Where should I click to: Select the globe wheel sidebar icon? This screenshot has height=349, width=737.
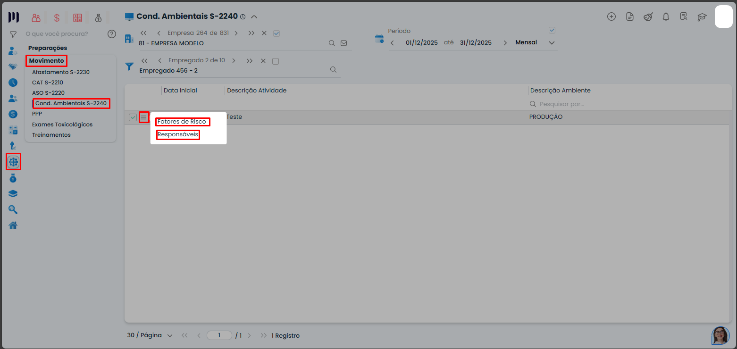tap(13, 162)
